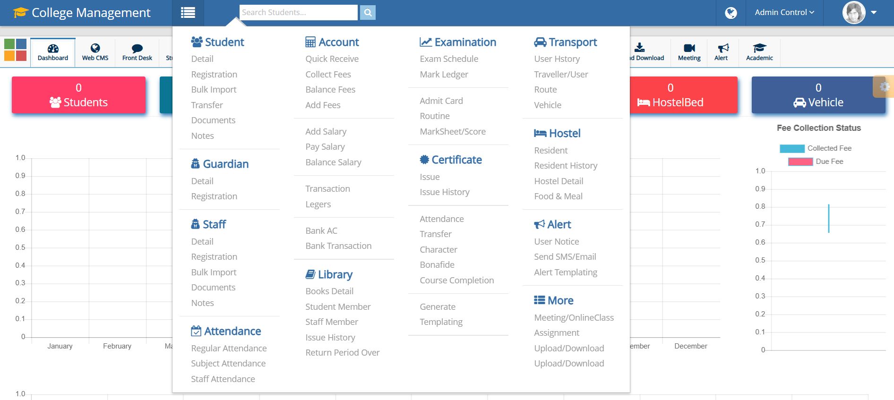Select Books Detail under Library
Screen dimensions: 894x400
point(329,291)
